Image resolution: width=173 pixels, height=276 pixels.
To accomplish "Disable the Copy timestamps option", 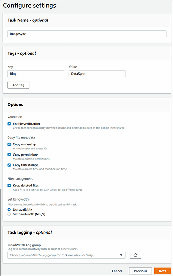I will pos(9,165).
